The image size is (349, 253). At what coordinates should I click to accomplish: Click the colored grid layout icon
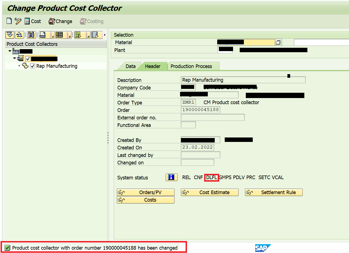tap(60, 35)
